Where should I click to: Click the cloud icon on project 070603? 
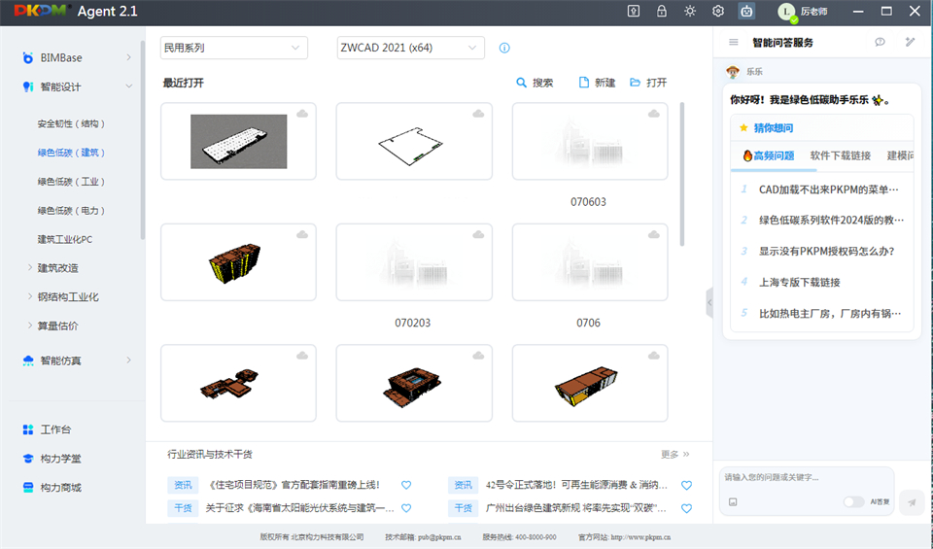[654, 114]
